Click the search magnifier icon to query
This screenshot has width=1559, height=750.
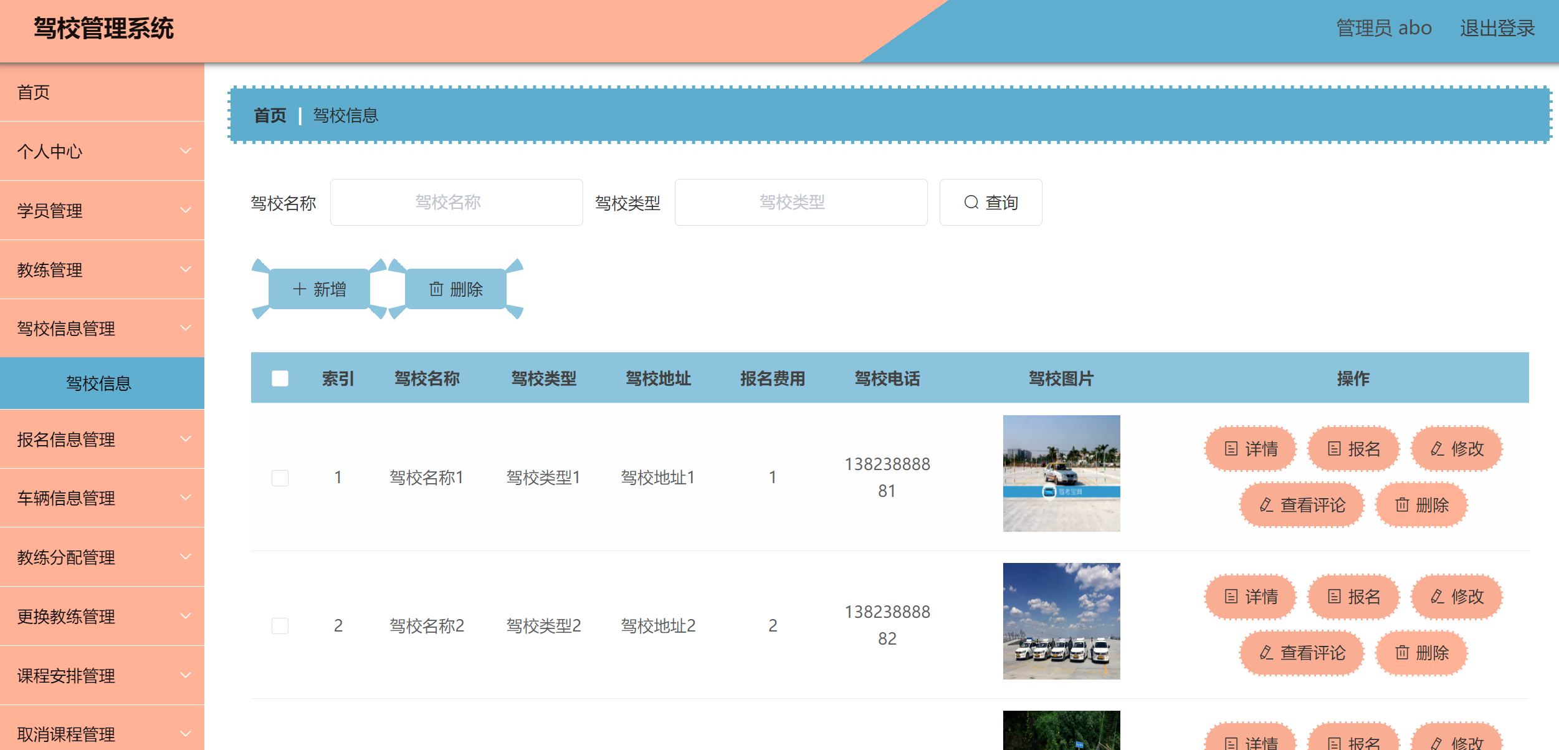[x=972, y=202]
